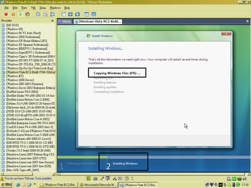
Task: Open the Windows menu
Action: pyautogui.click(x=55, y=8)
